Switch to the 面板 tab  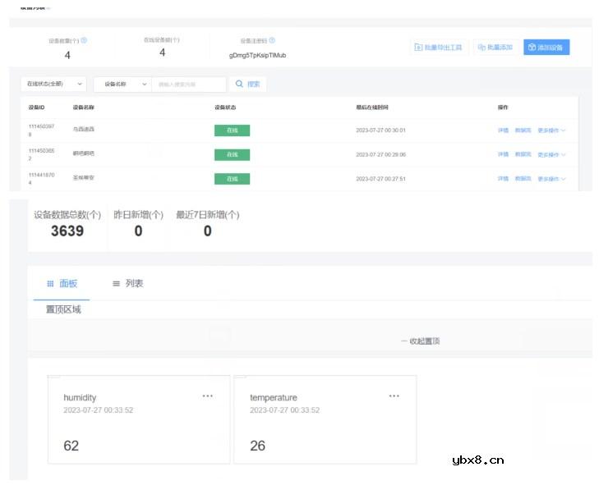[62, 283]
